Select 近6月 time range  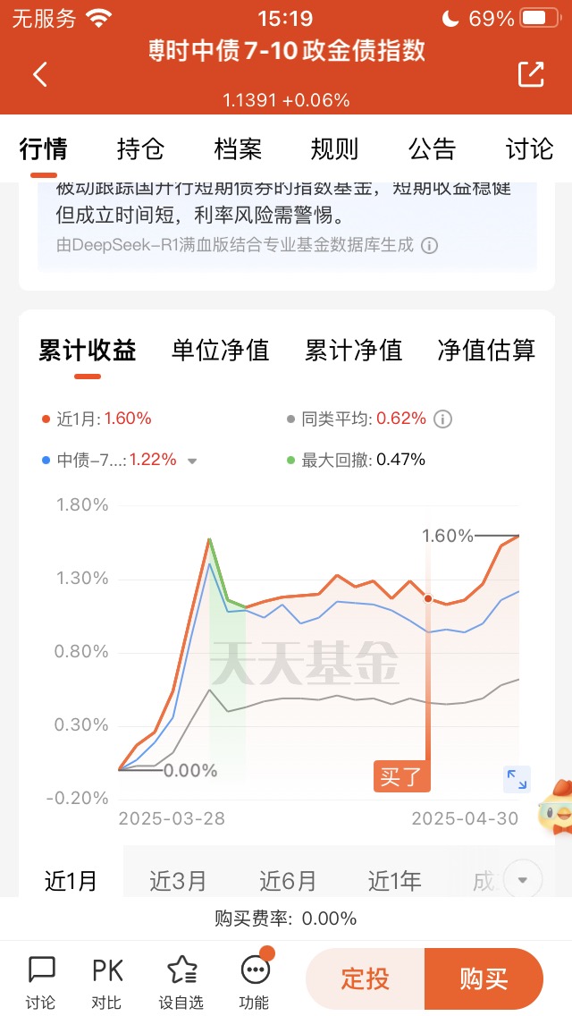point(287,881)
